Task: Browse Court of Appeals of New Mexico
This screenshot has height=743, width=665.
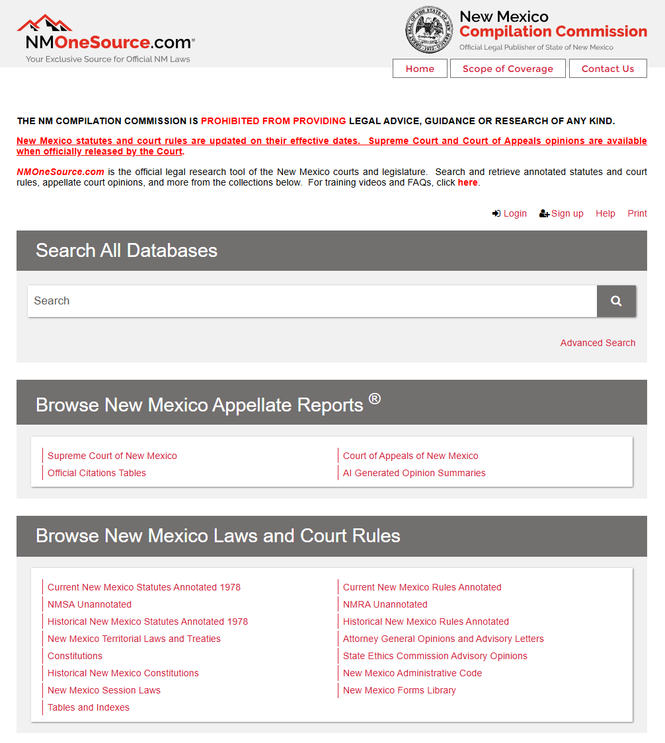Action: [411, 456]
